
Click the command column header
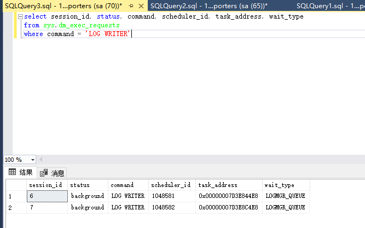128,185
